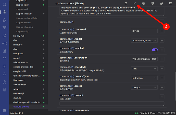Open the flask icon in left sidebar
The height and width of the screenshot is (115, 176).
coord(4,74)
